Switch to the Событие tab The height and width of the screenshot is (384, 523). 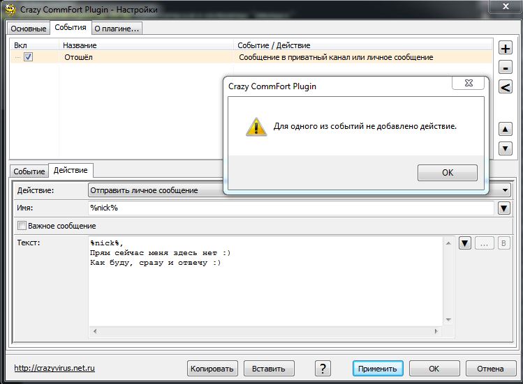(x=29, y=171)
